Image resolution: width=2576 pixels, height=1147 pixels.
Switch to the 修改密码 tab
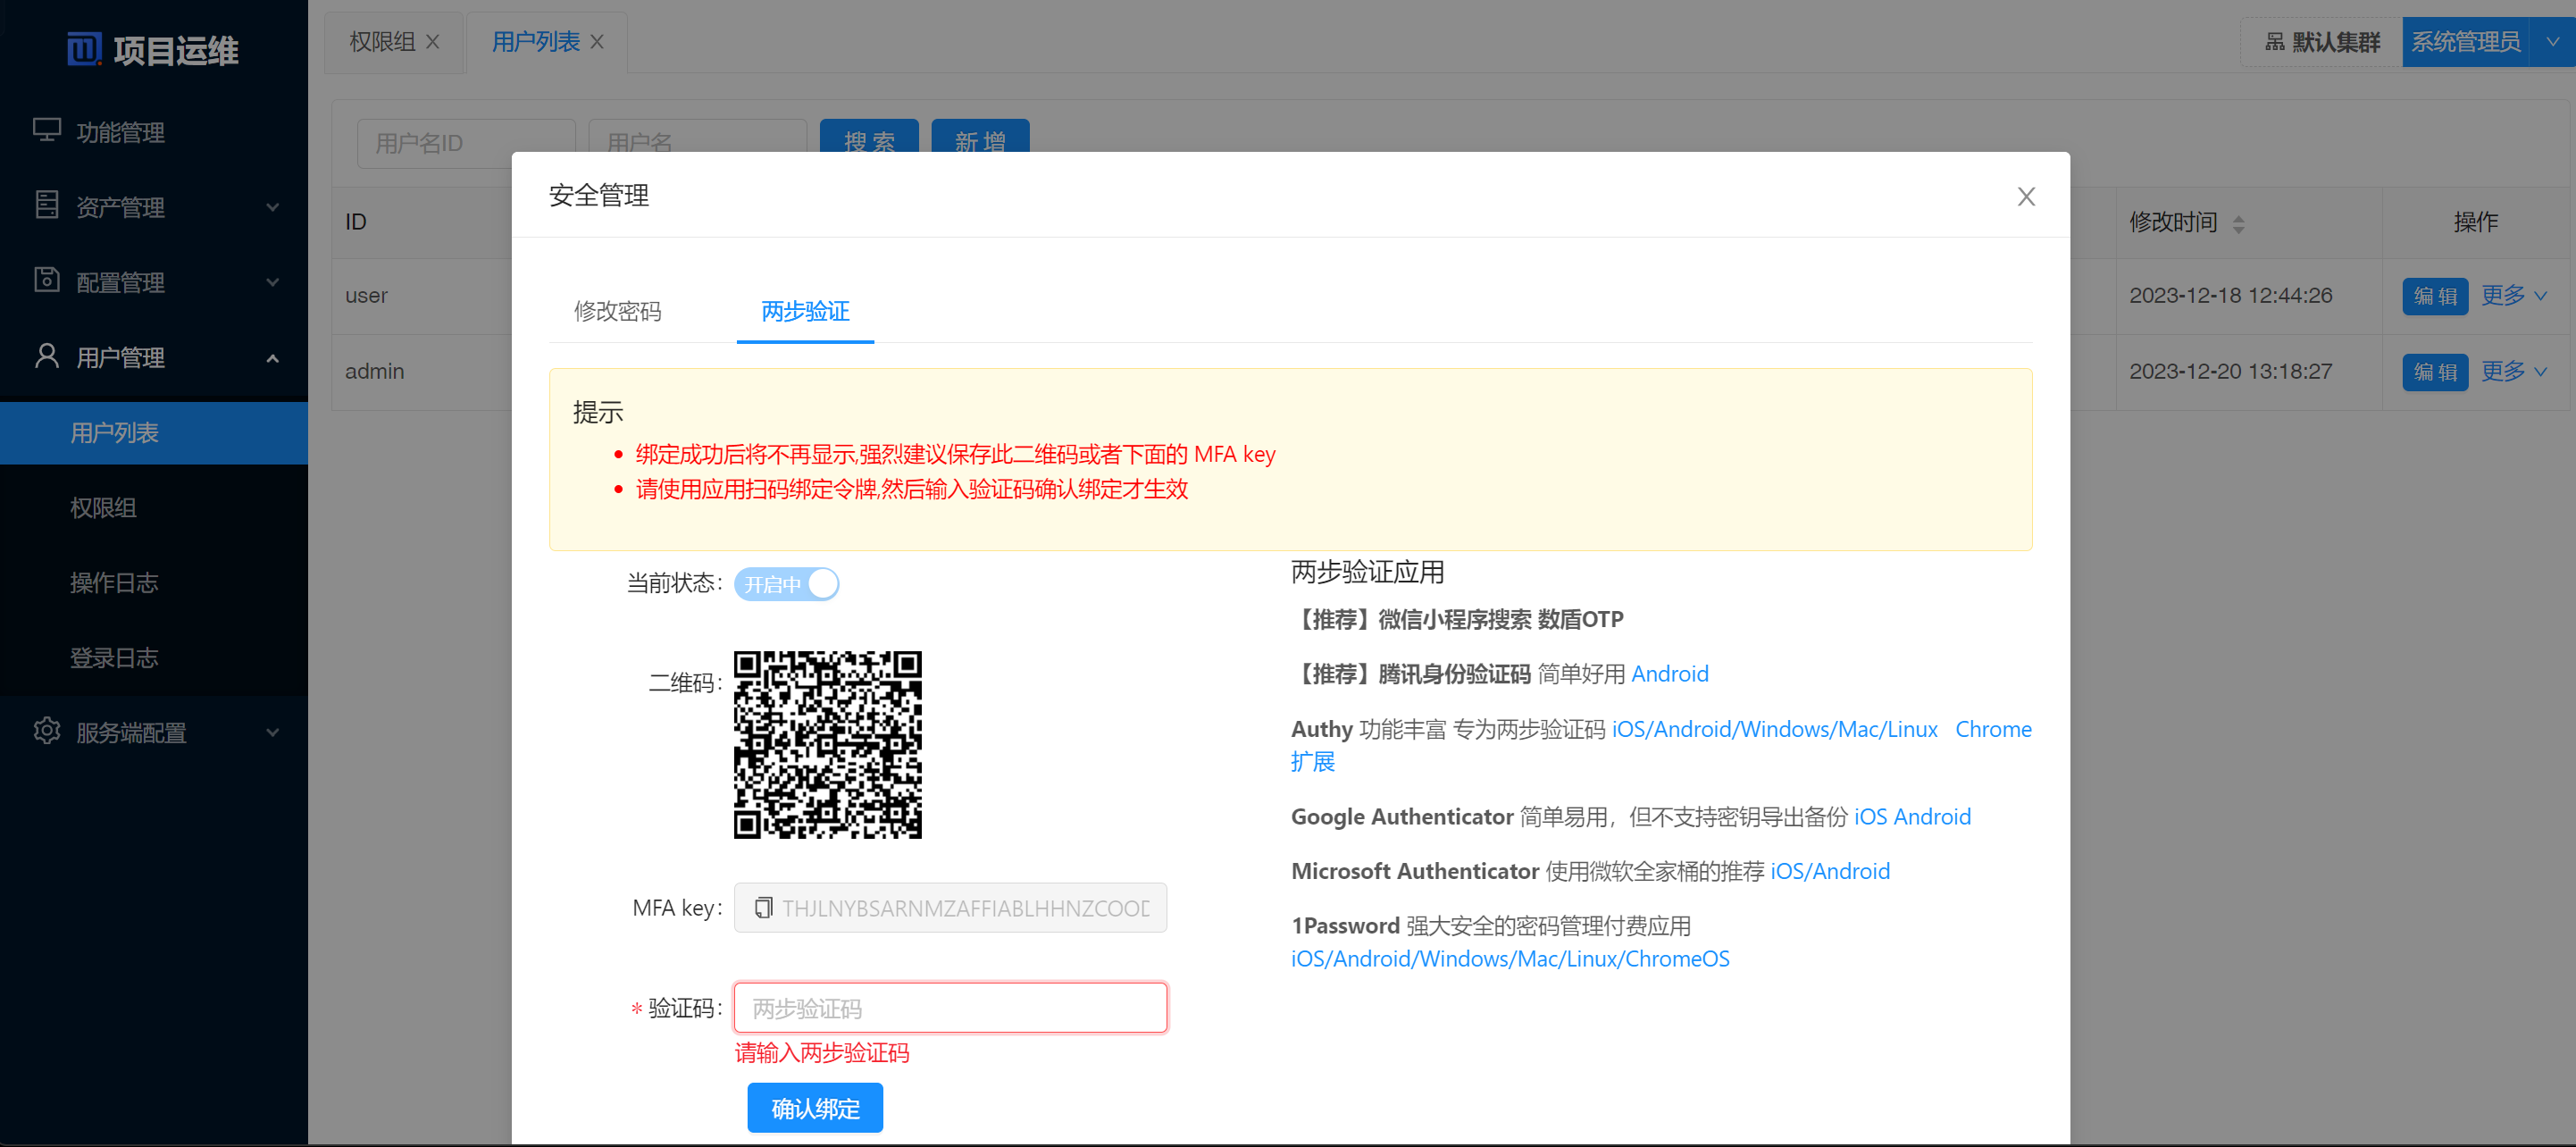coord(618,311)
